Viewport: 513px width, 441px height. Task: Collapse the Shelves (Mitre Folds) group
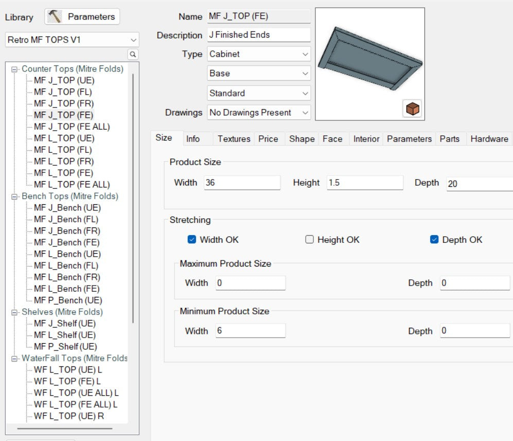[x=14, y=312]
